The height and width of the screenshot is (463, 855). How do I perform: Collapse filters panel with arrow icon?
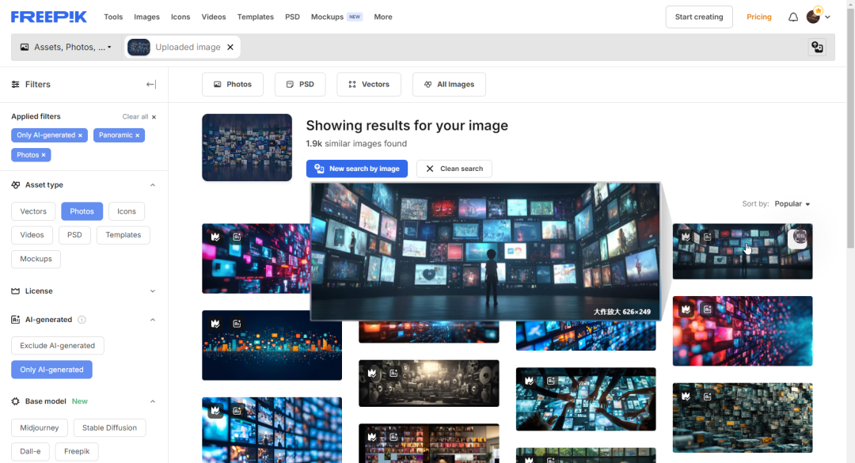click(x=151, y=85)
